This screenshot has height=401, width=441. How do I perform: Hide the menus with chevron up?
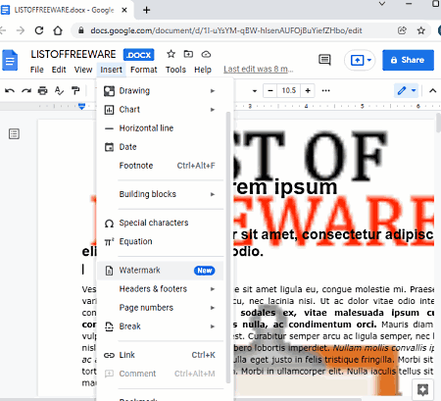tap(433, 90)
